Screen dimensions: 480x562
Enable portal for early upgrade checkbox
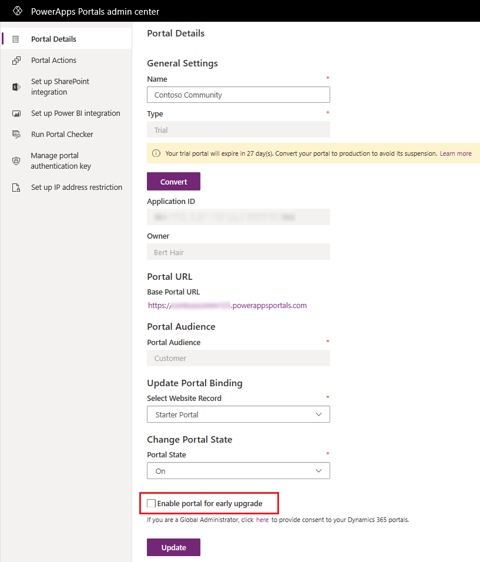(x=151, y=503)
